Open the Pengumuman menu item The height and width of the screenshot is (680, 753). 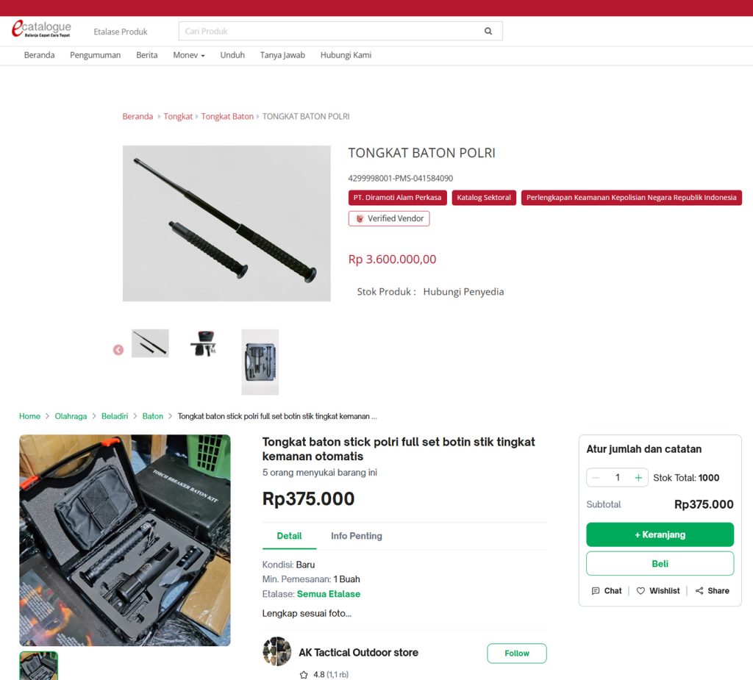pyautogui.click(x=95, y=55)
